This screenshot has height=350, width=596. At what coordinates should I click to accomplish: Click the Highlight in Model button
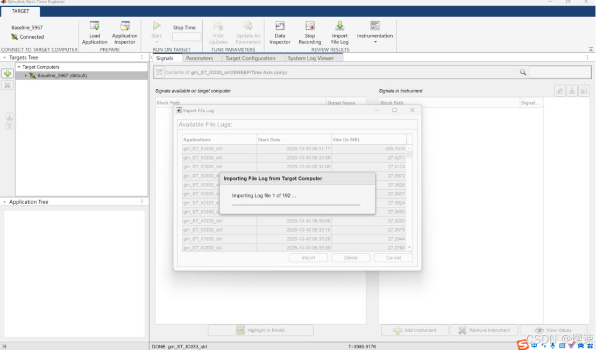coord(261,330)
